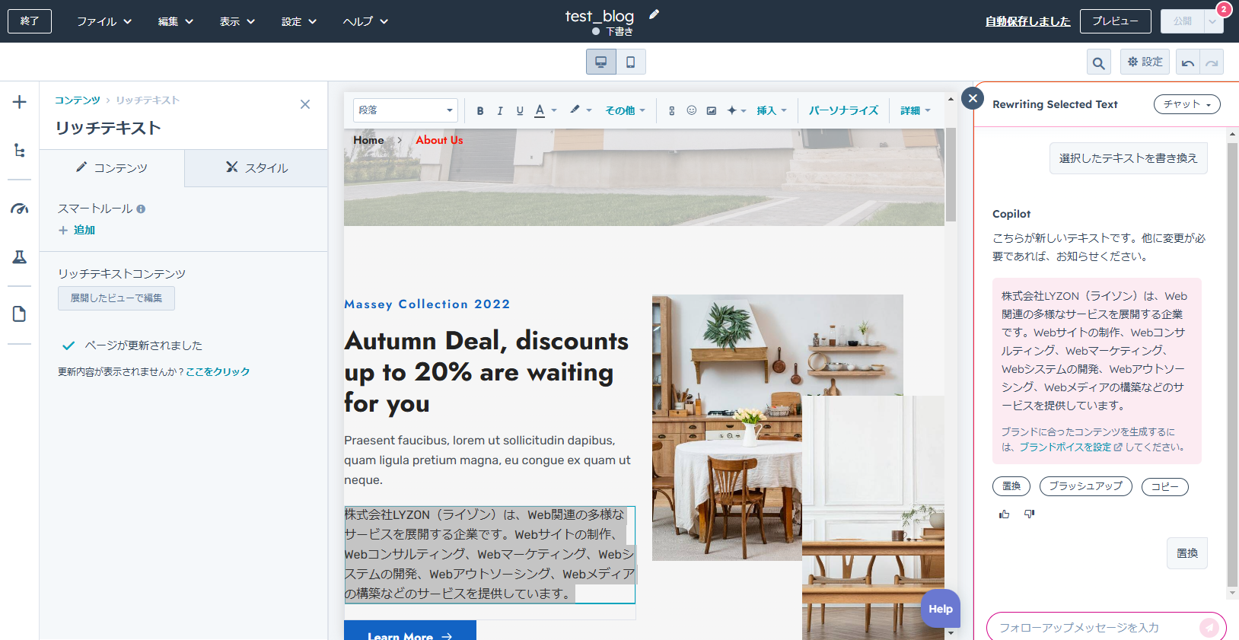This screenshot has height=640, width=1239.
Task: Click the プレビュー button
Action: pos(1115,21)
